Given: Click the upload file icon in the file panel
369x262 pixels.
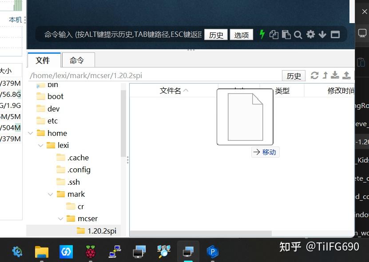Looking at the screenshot, I should coord(346,75).
